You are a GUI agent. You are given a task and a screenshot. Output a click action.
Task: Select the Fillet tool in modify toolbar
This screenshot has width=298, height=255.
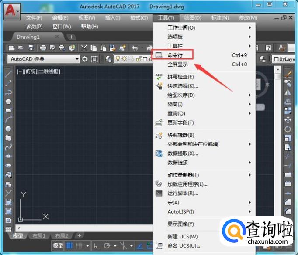pyautogui.click(x=288, y=211)
